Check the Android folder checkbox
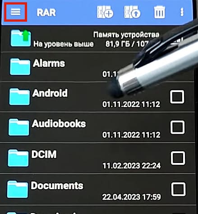198x214 pixels. (x=177, y=97)
